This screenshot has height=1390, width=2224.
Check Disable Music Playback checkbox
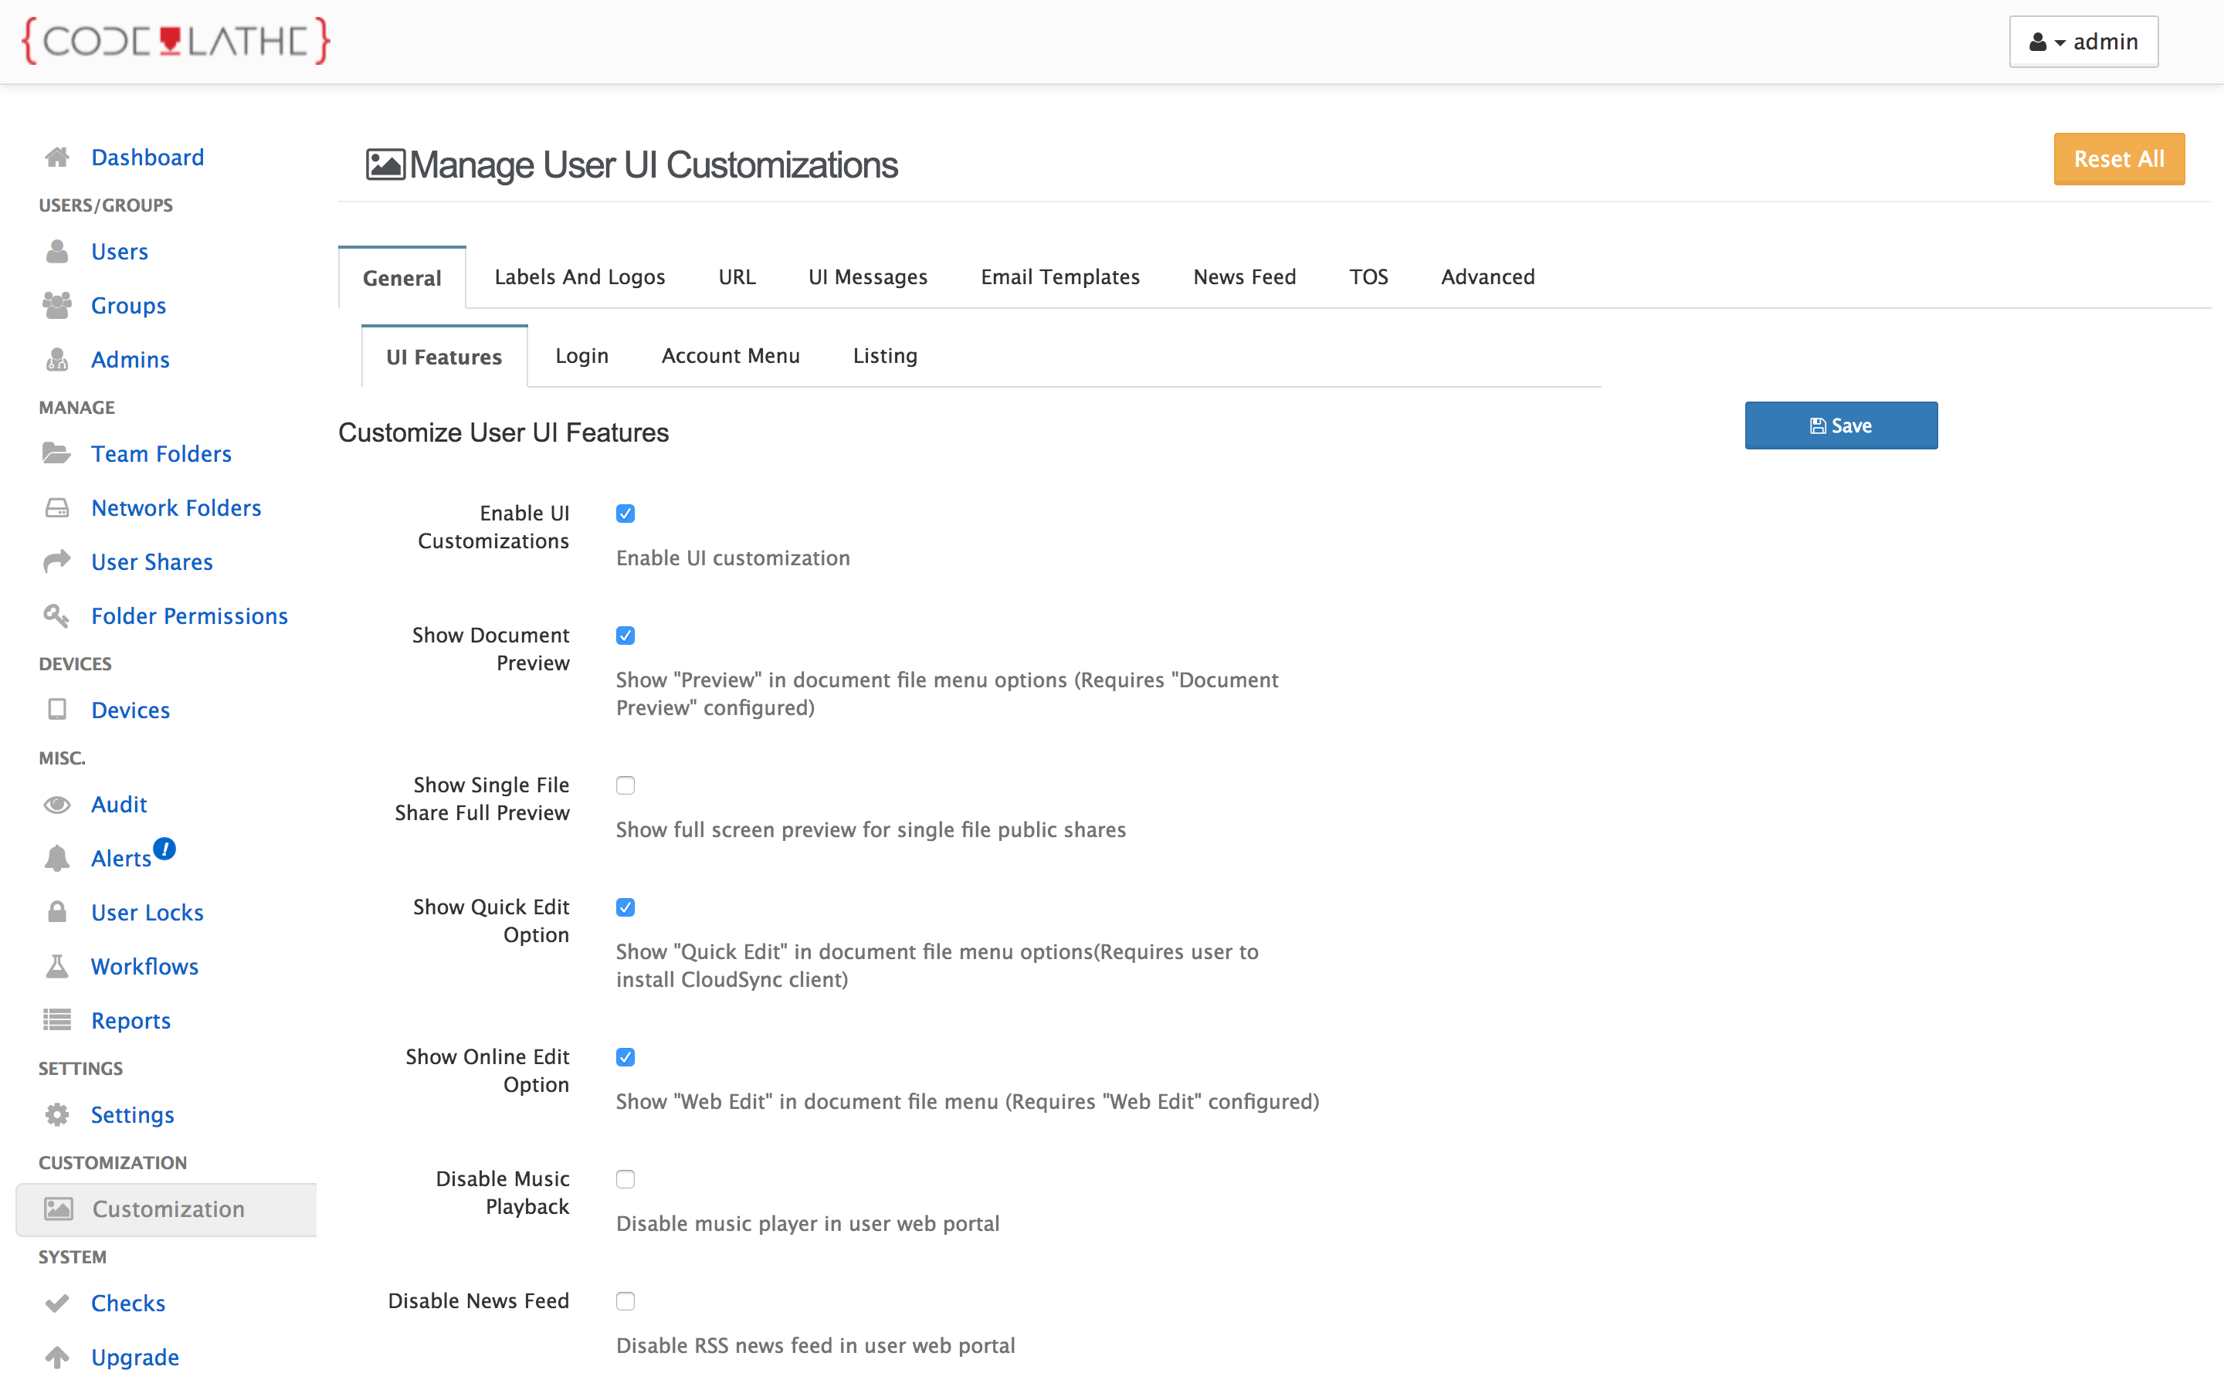coord(625,1179)
